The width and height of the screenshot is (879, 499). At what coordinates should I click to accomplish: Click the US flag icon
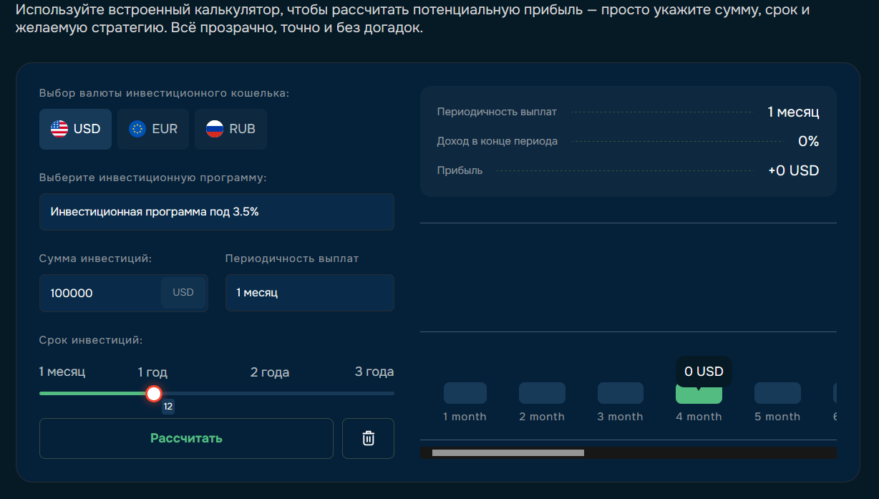click(x=59, y=129)
